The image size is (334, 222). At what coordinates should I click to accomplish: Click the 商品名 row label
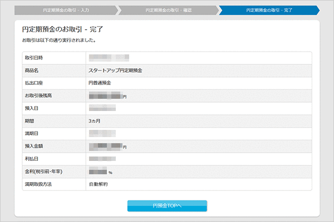(x=31, y=70)
